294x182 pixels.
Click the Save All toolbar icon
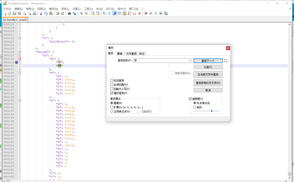click(x=20, y=13)
